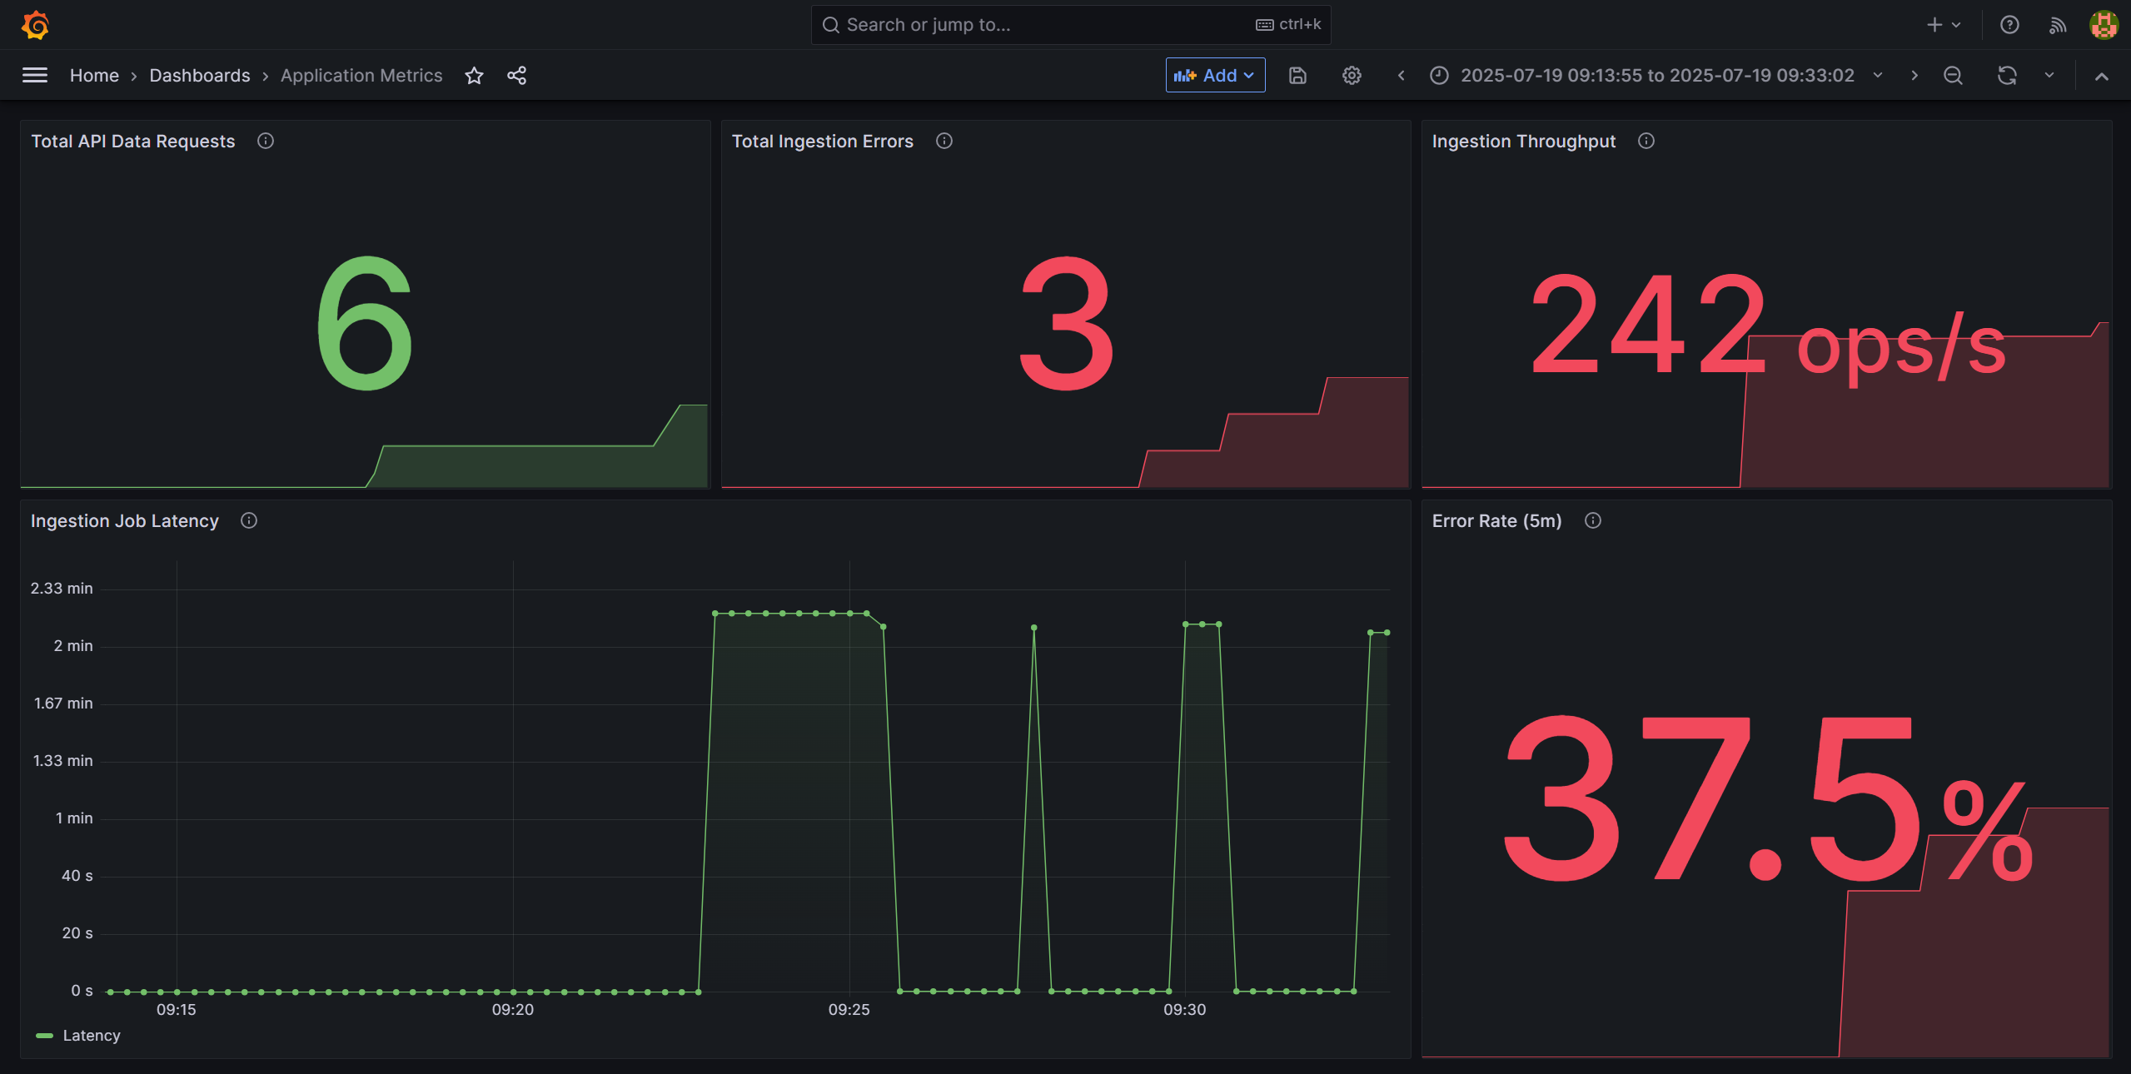Shift time range backward with left arrow
Screen dimensions: 2131x1074
pos(1402,76)
